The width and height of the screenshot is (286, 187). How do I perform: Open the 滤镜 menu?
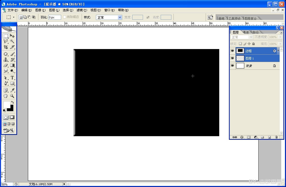click(x=81, y=10)
